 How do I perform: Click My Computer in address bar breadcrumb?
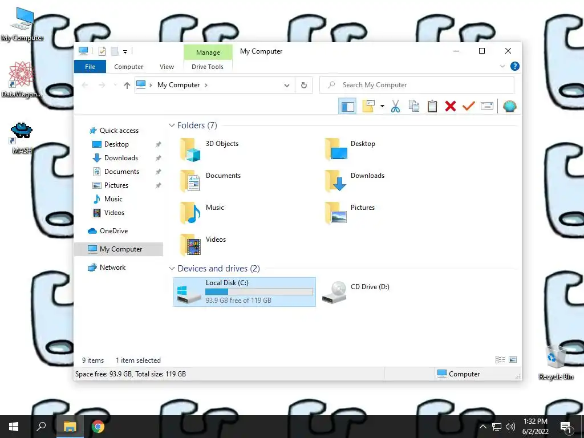click(x=179, y=85)
